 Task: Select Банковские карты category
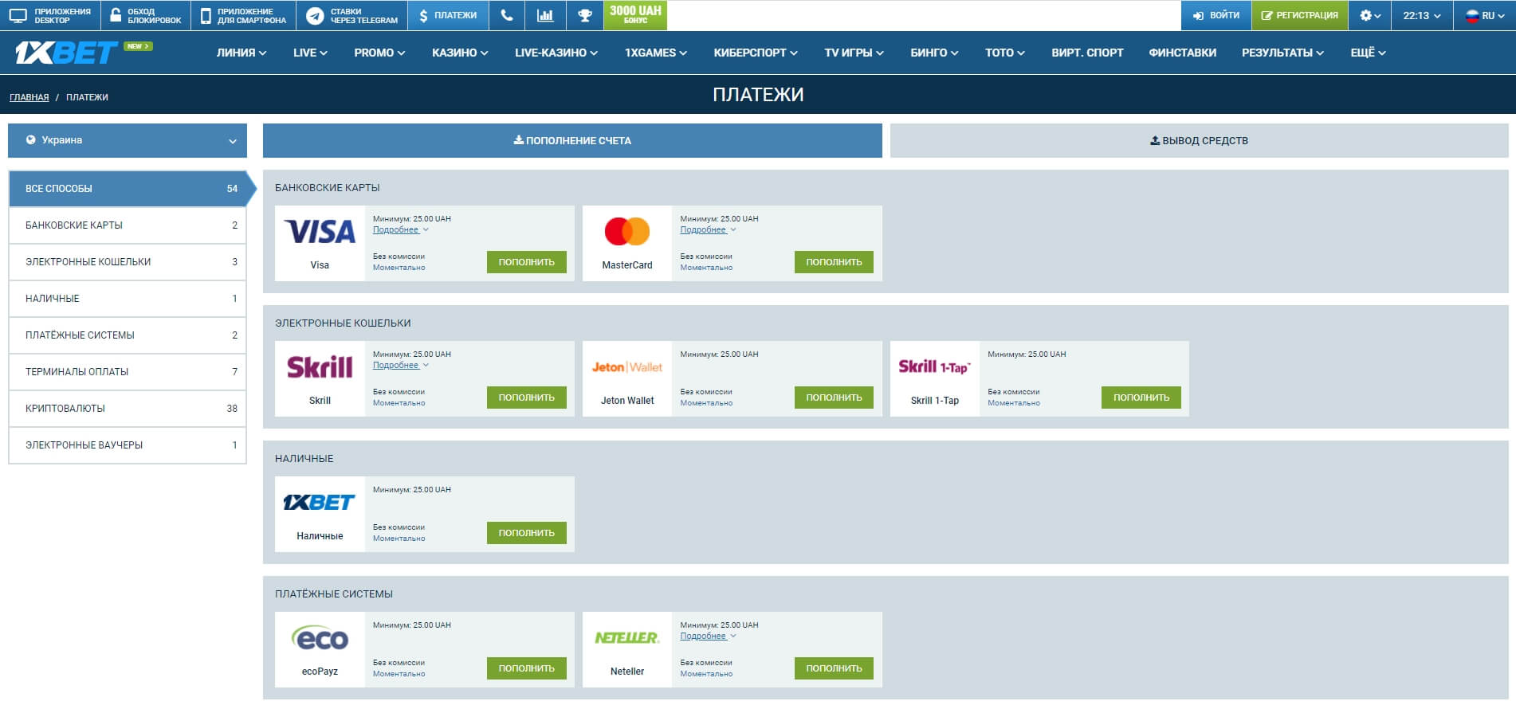(128, 225)
